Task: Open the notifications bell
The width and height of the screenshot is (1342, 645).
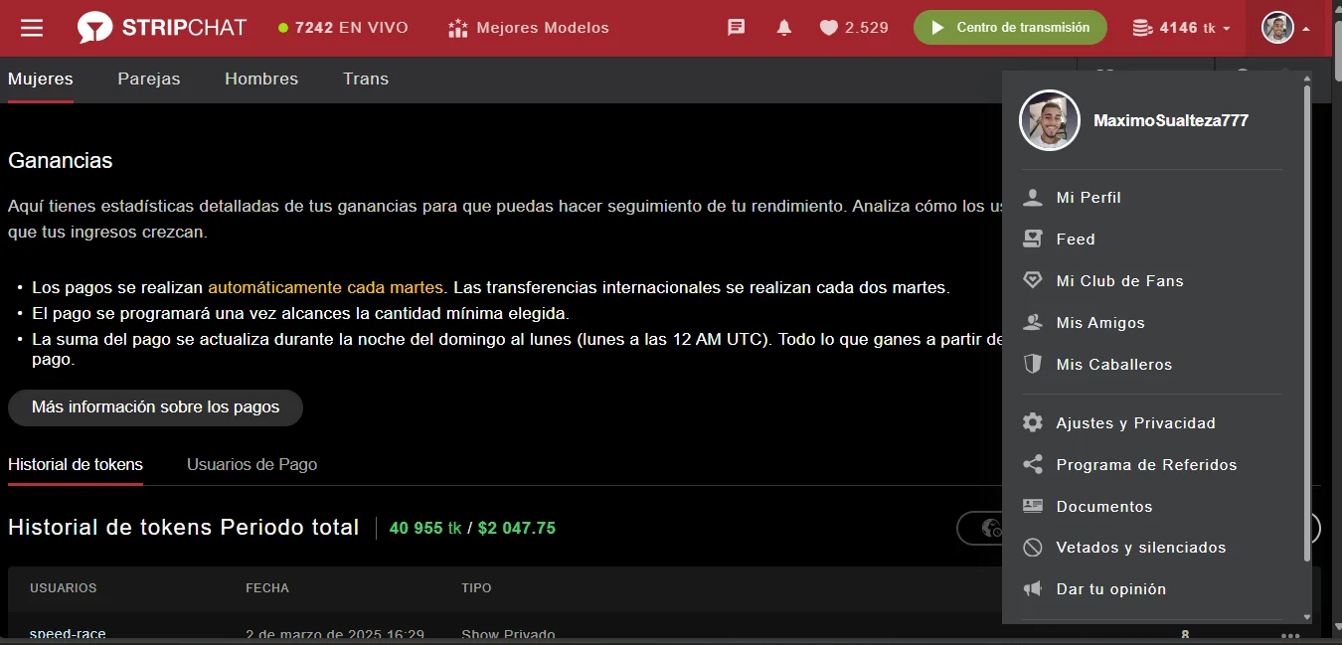Action: 784,28
